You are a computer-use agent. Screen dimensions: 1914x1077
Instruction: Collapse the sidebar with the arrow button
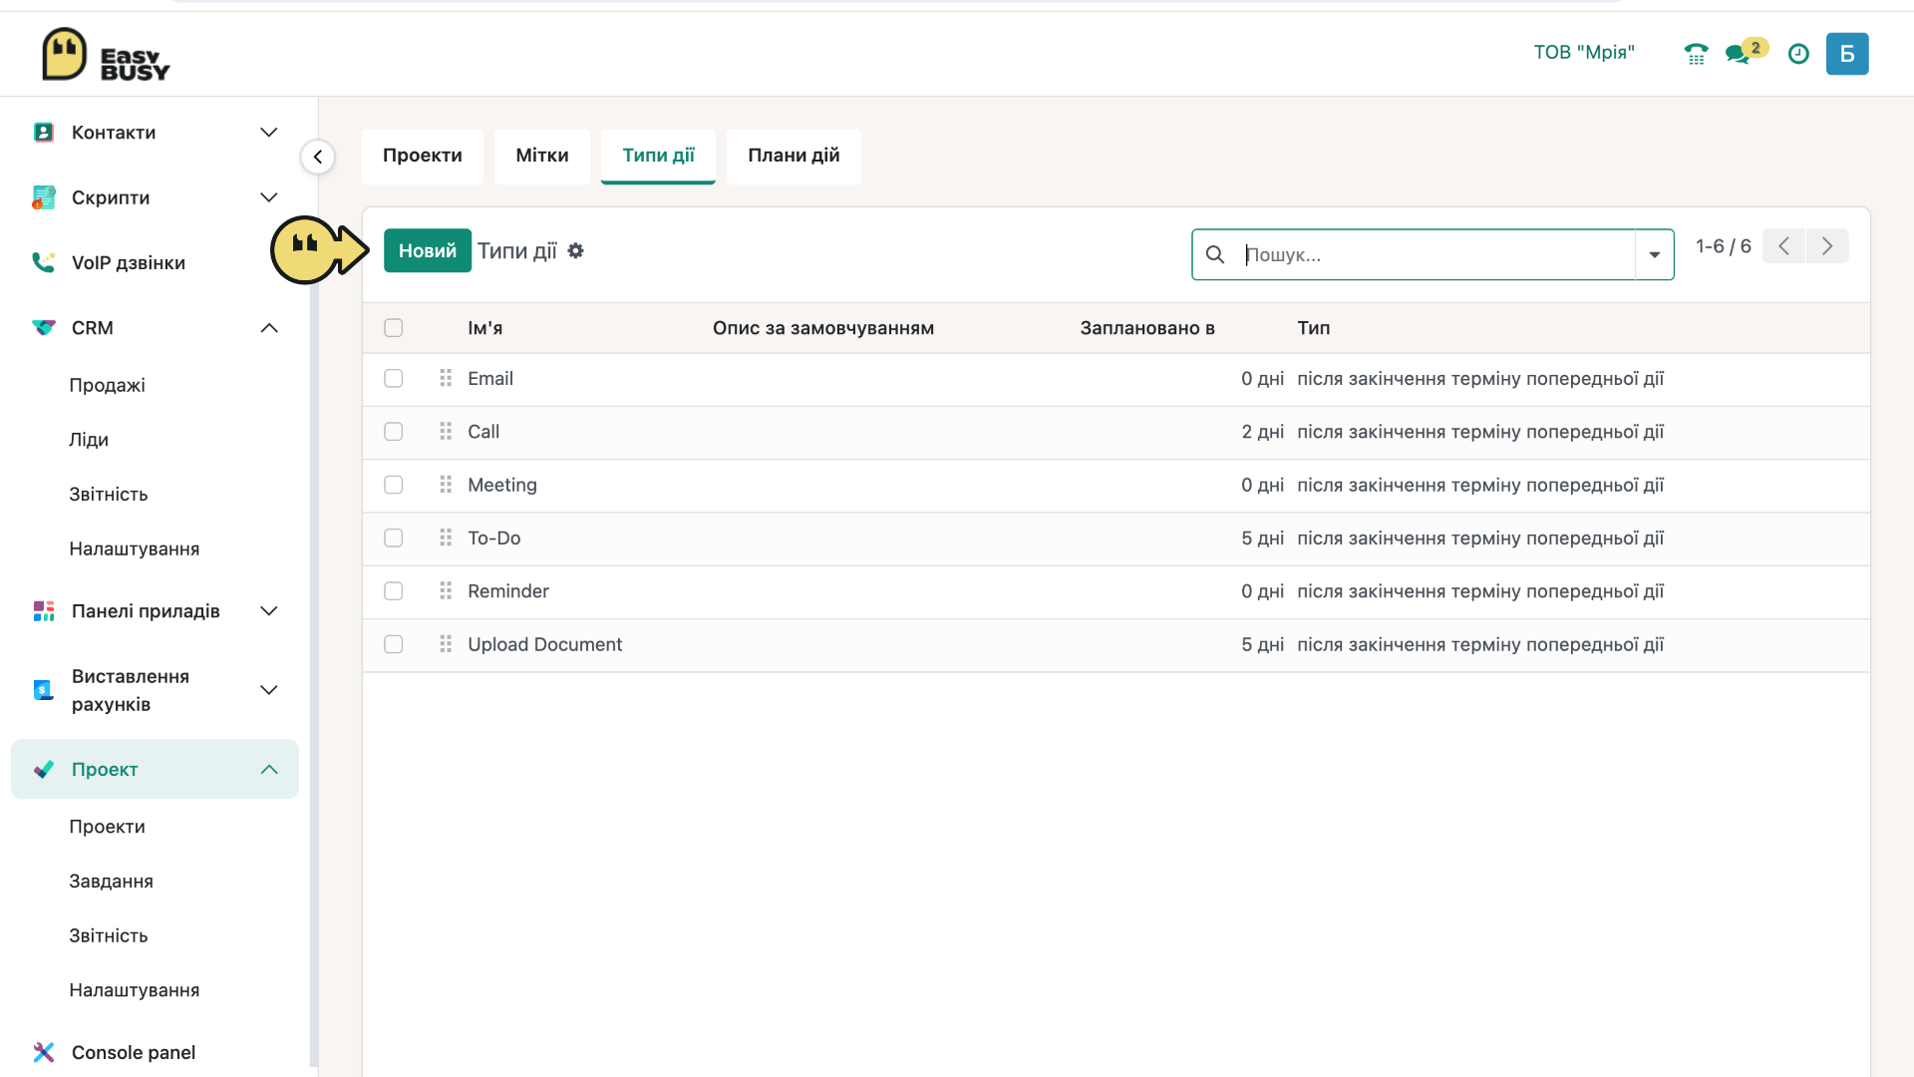[x=318, y=157]
